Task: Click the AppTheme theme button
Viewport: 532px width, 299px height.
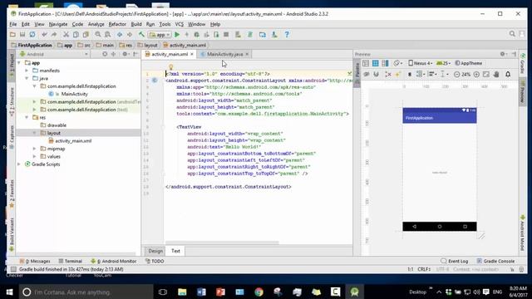Action: (x=469, y=63)
